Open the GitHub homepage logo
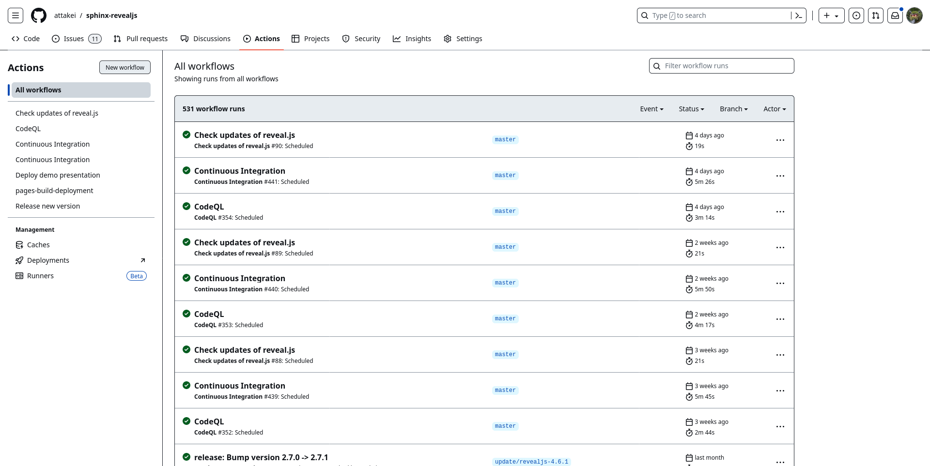This screenshot has width=930, height=466. pyautogui.click(x=39, y=15)
